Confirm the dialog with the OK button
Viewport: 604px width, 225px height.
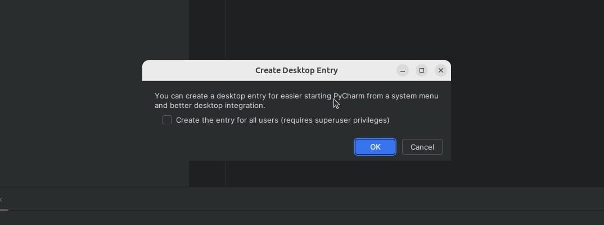(x=375, y=147)
